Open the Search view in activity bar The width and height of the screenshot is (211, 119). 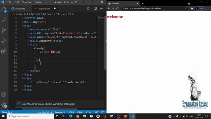[x=4, y=20]
